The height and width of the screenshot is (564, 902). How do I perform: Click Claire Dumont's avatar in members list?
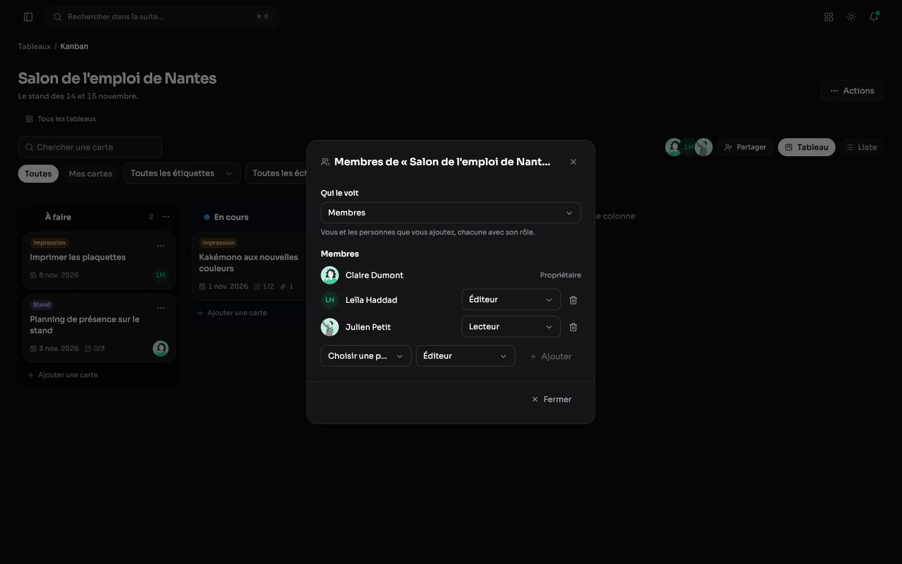pyautogui.click(x=330, y=275)
